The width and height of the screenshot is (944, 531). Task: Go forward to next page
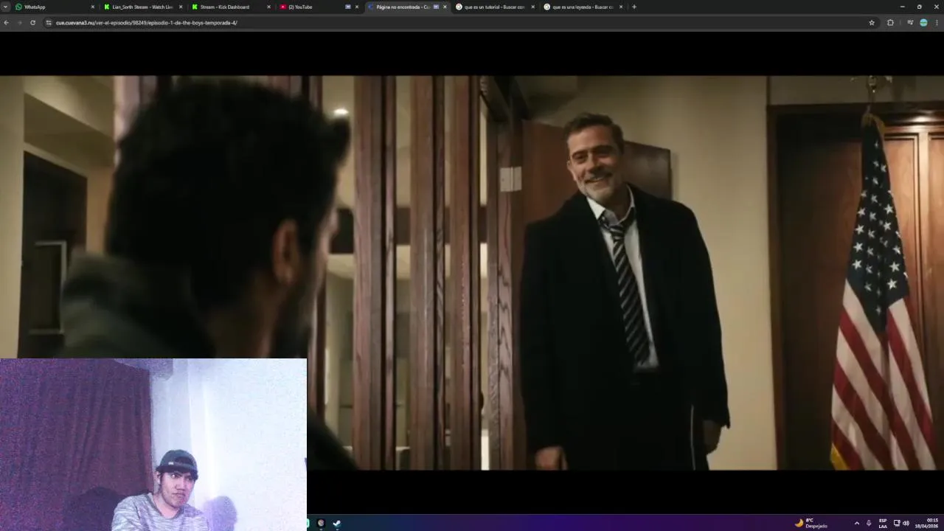click(x=19, y=23)
